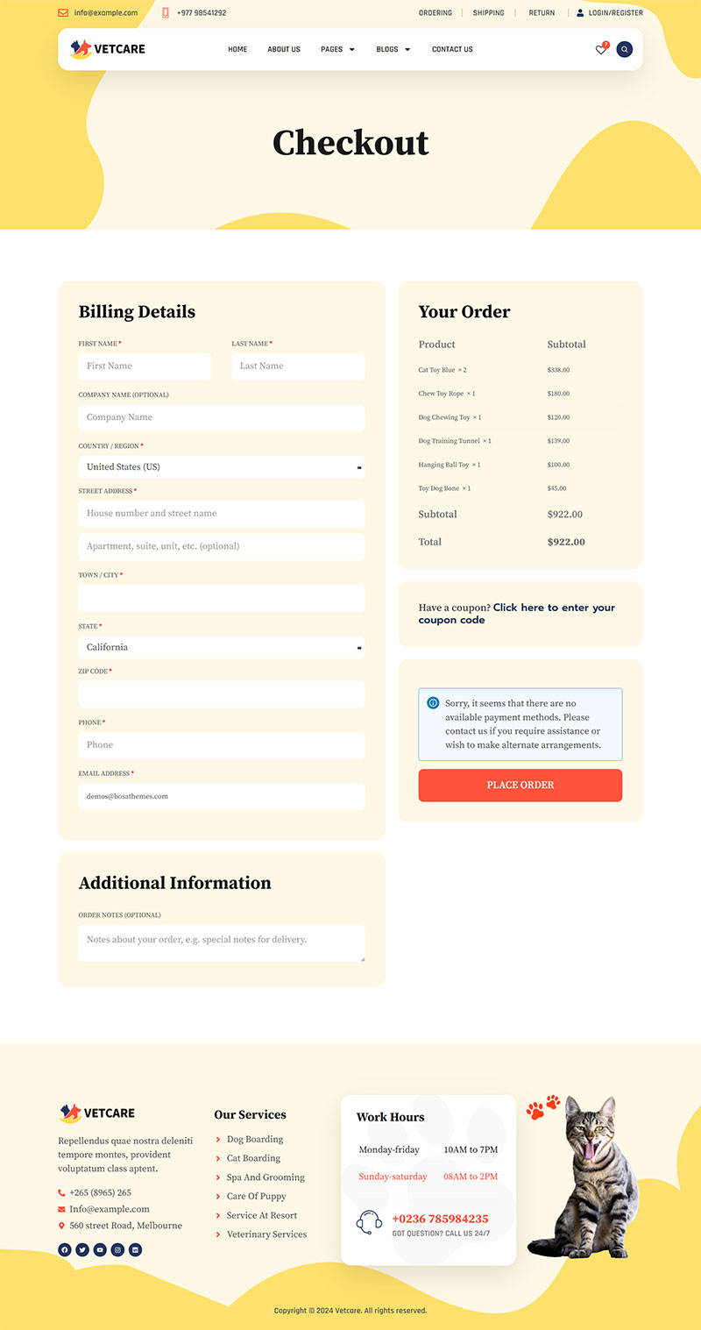
Task: Open the Contact Us menu item
Action: click(x=452, y=50)
